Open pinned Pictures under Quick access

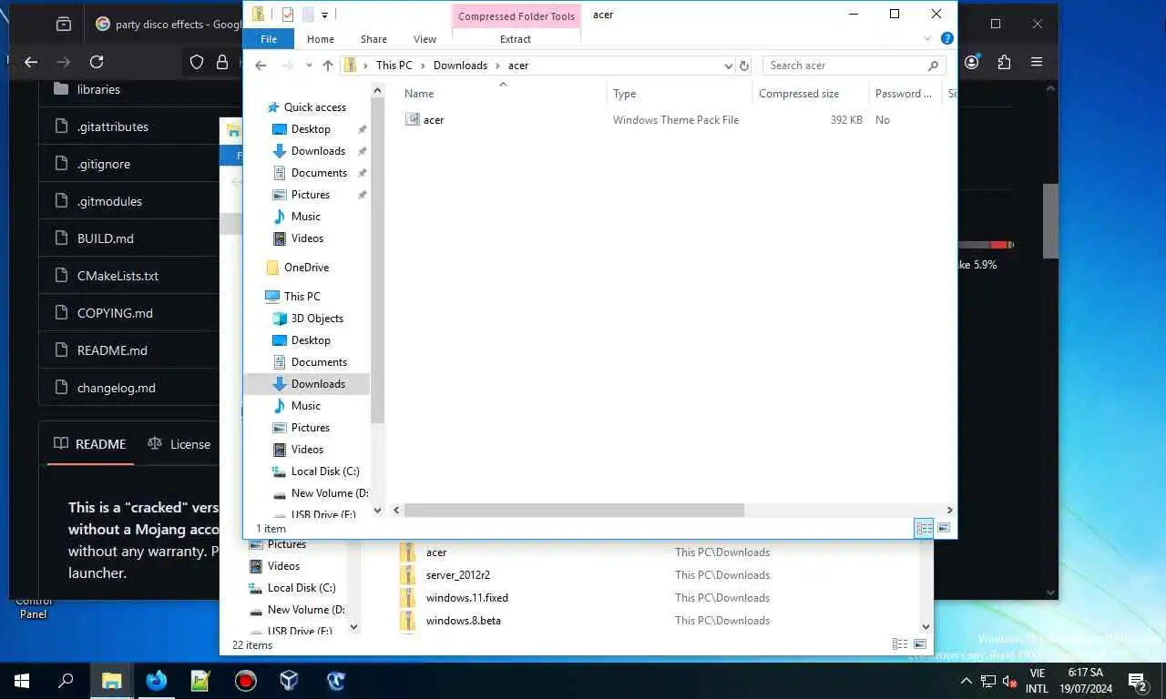pos(311,195)
